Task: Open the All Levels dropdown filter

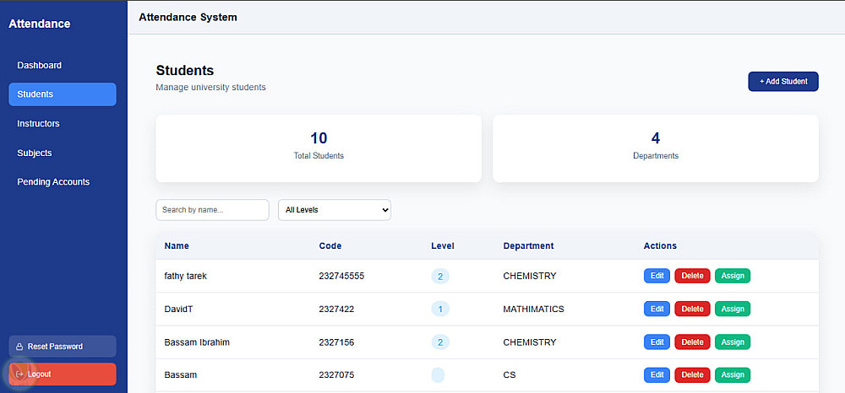Action: point(335,210)
